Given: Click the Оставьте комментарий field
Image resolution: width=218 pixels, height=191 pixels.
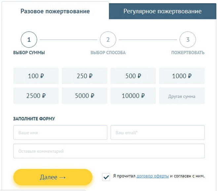Looking at the screenshot, I should pos(109,151).
